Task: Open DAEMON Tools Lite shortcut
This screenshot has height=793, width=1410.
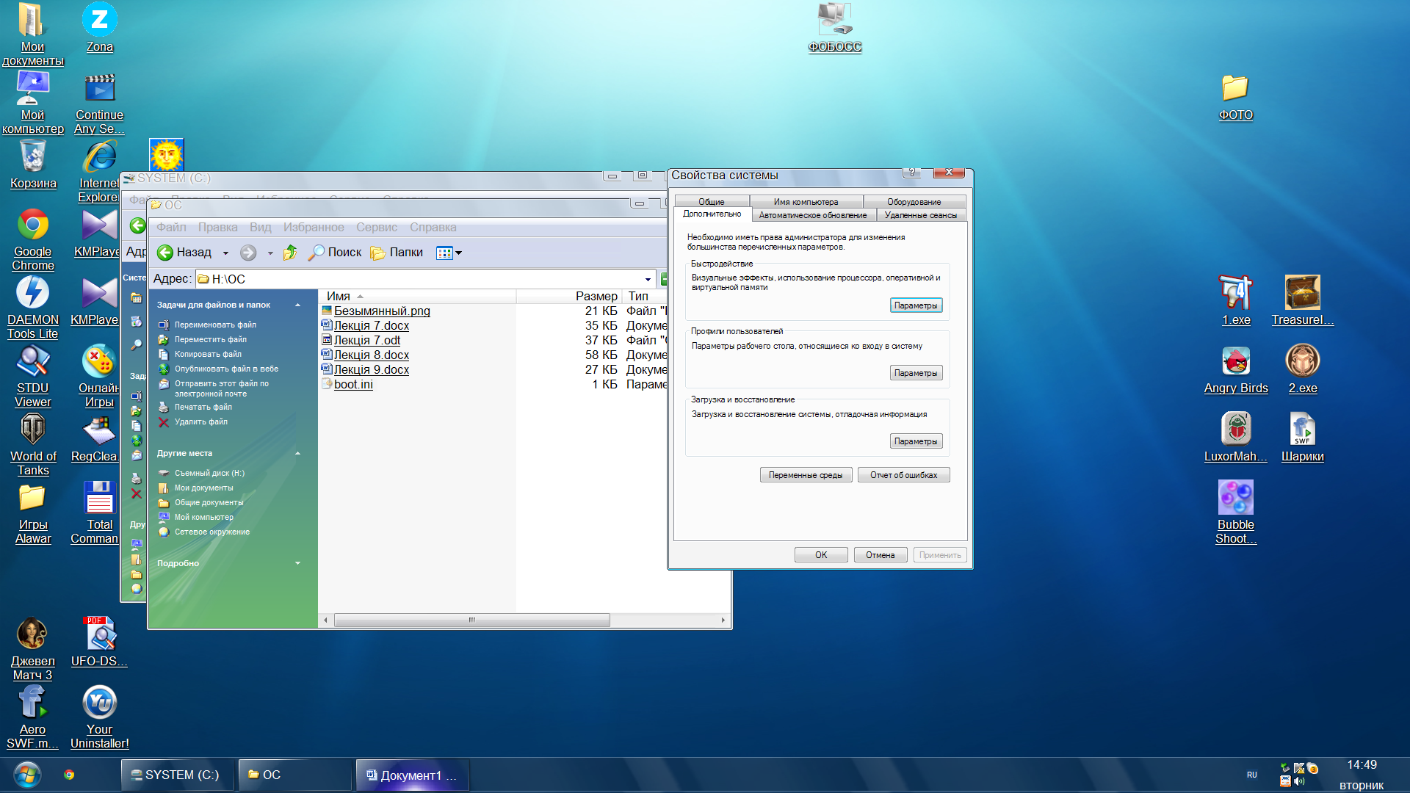Action: [33, 308]
